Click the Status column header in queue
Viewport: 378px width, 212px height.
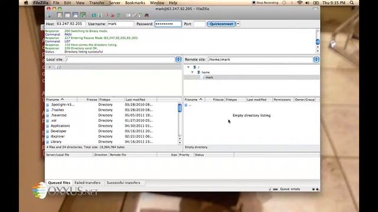point(214,155)
